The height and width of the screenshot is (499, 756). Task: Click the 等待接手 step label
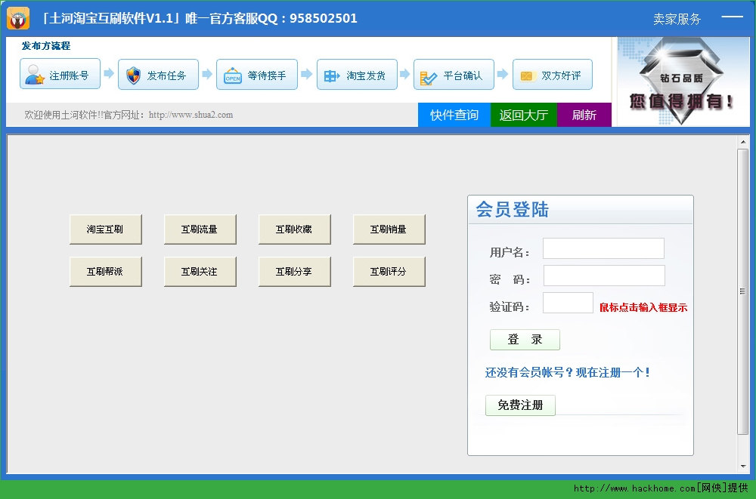point(267,75)
